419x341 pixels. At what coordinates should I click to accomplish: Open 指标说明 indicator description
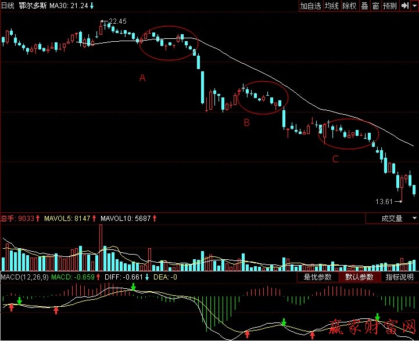[x=400, y=277]
